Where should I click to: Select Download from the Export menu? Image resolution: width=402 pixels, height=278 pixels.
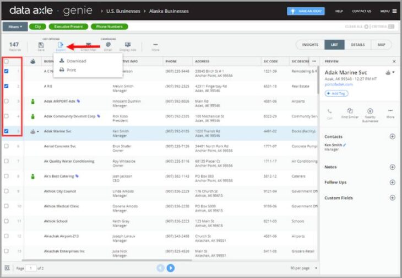(76, 61)
